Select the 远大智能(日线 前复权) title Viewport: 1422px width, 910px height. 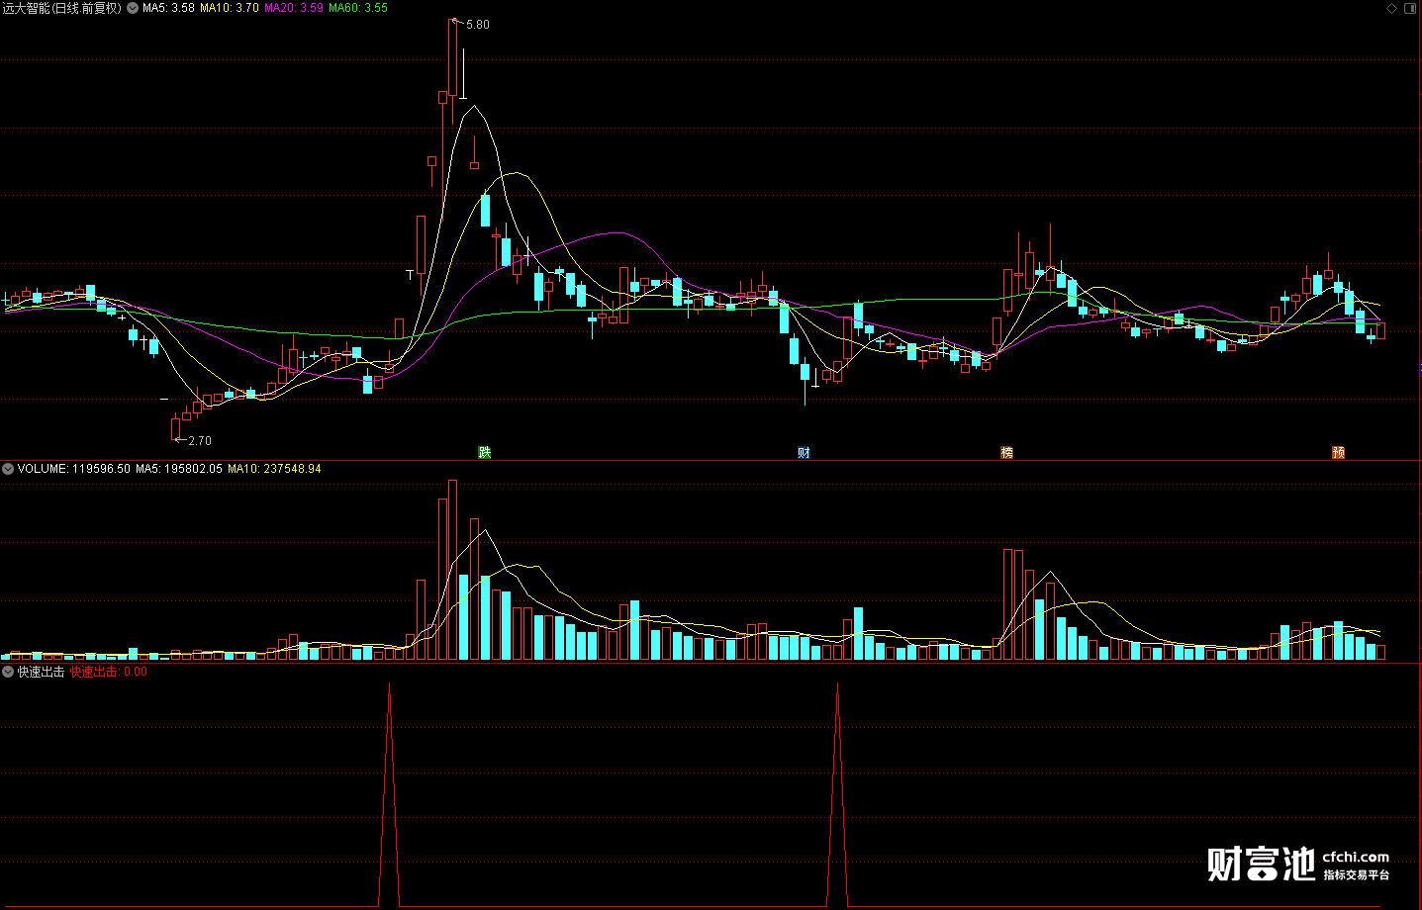tap(62, 8)
